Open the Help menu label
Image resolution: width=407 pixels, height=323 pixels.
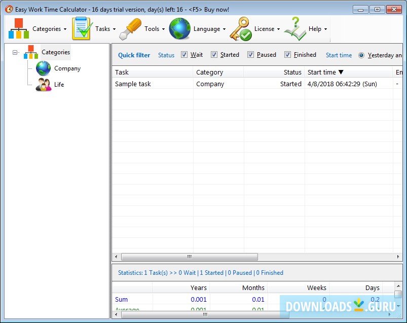(315, 29)
